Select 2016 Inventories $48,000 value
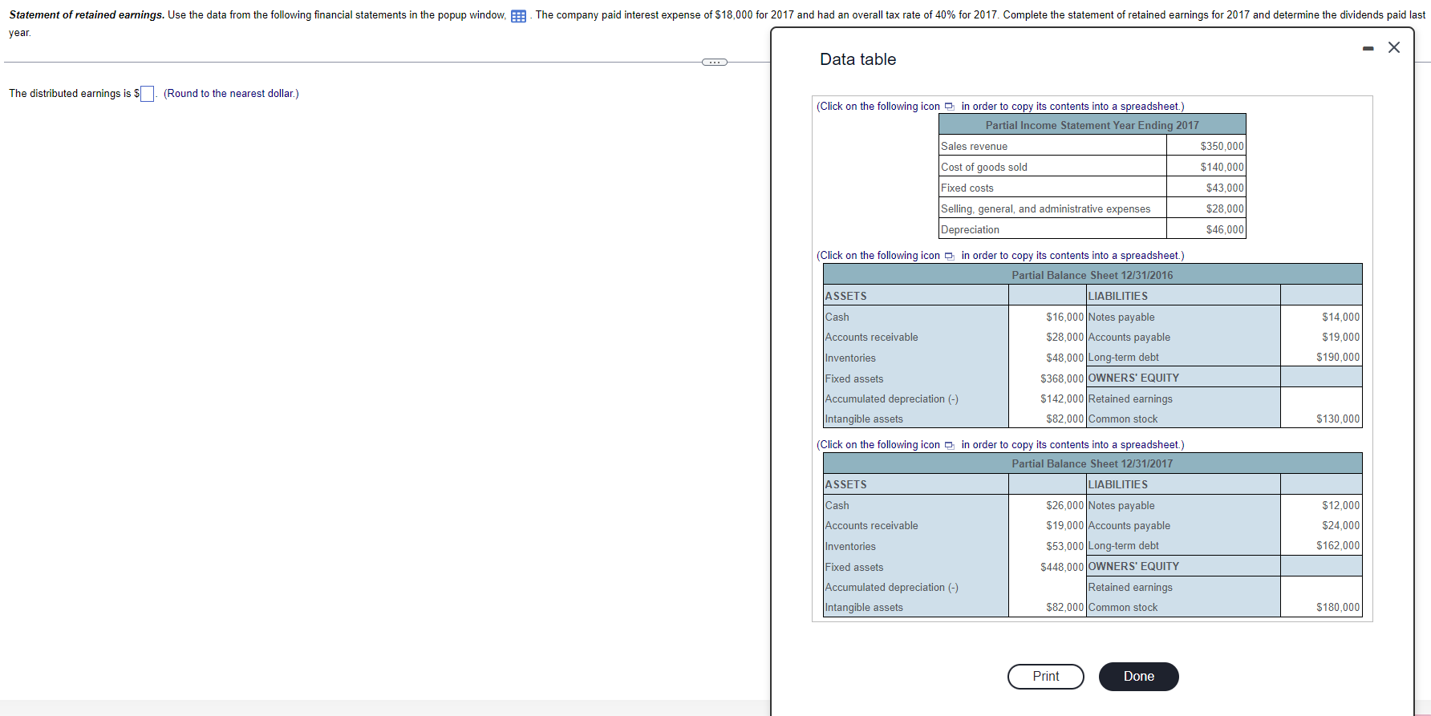The height and width of the screenshot is (716, 1431). point(1064,358)
